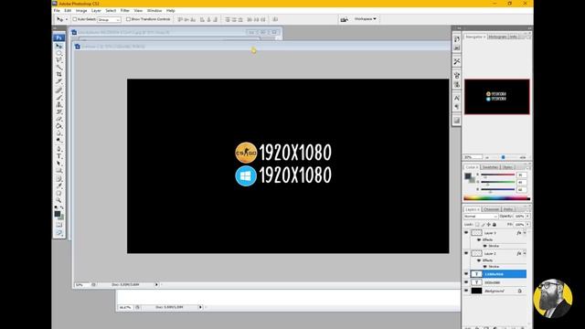The width and height of the screenshot is (585, 329).
Task: Select the Eraser tool
Action: pos(58,119)
